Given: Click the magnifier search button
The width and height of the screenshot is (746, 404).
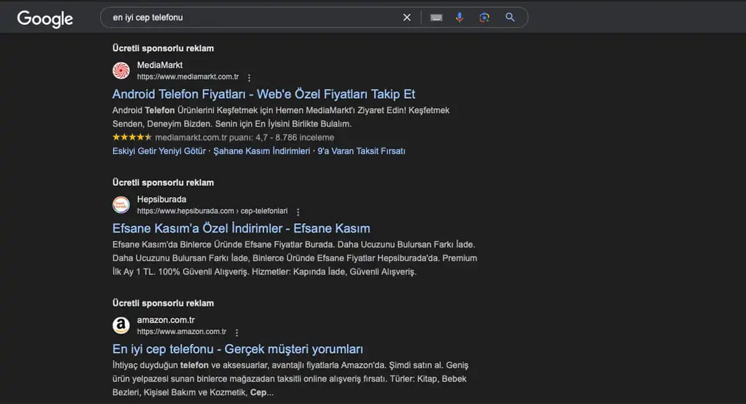Looking at the screenshot, I should tap(510, 17).
